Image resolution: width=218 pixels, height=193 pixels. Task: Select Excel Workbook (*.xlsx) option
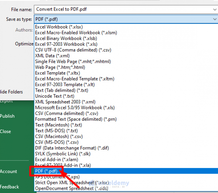tap(126, 27)
